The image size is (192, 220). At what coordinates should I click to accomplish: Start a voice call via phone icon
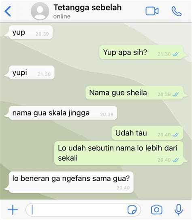coord(177,11)
